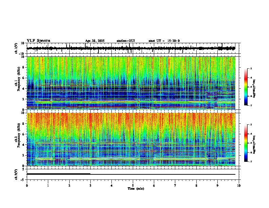Click "8" kHz tick on ch.2 frequency axis

coord(23,124)
